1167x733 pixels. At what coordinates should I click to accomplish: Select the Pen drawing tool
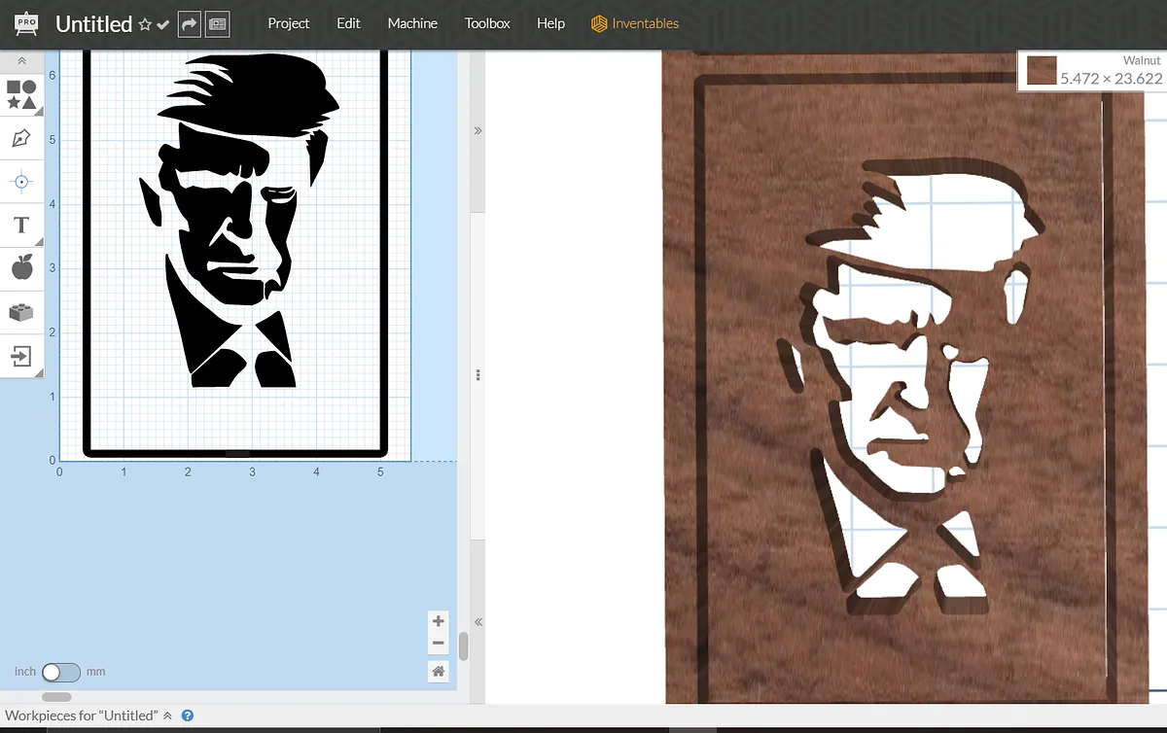[21, 138]
